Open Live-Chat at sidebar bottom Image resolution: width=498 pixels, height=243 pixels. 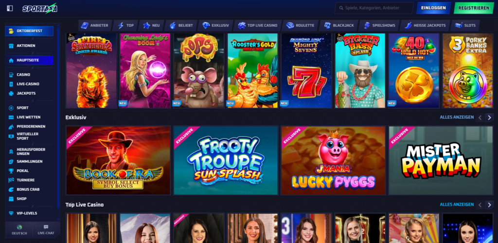(x=46, y=230)
